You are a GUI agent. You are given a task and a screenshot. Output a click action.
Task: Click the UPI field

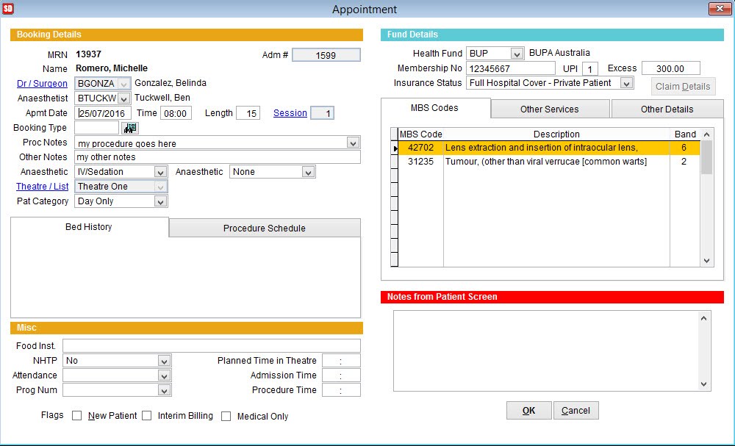tap(589, 69)
